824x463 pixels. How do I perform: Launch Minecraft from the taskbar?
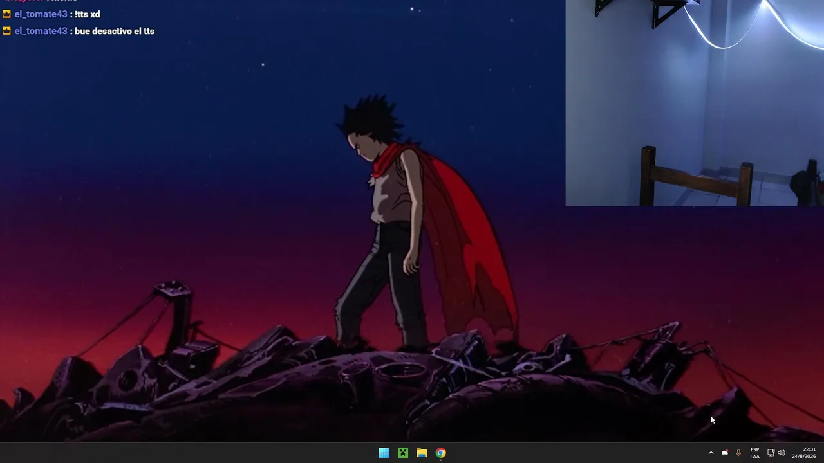click(x=402, y=453)
